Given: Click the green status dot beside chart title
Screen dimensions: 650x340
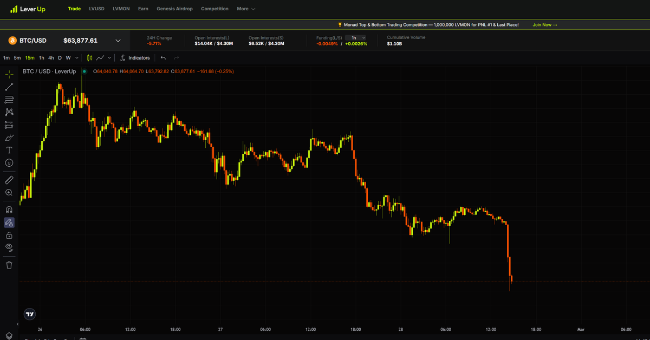Looking at the screenshot, I should click(x=84, y=71).
